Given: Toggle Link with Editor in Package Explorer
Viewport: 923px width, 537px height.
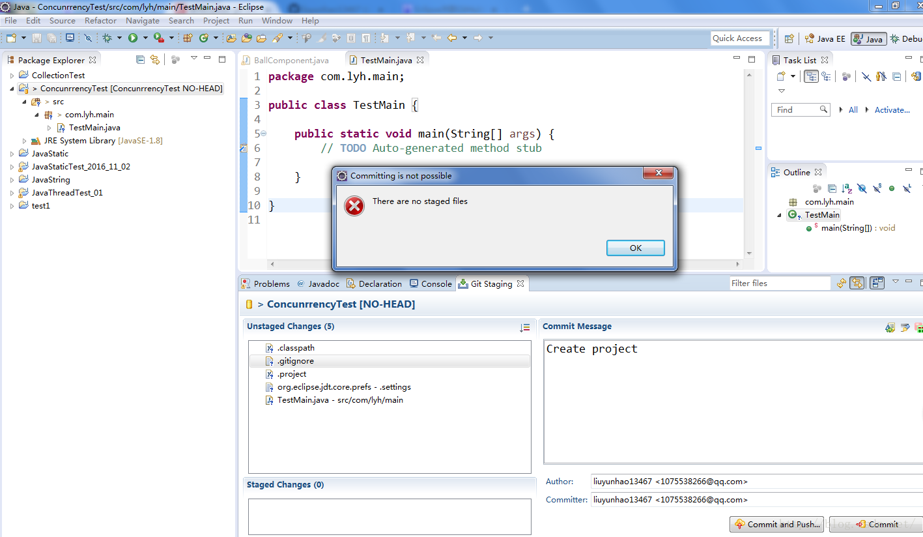Looking at the screenshot, I should pyautogui.click(x=155, y=59).
